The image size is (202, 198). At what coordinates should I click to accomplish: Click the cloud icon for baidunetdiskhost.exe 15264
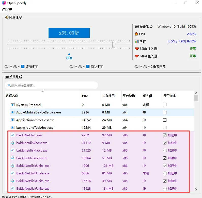(13, 158)
